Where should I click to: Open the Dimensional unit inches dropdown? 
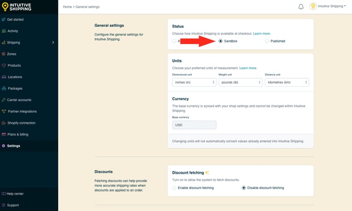[194, 82]
